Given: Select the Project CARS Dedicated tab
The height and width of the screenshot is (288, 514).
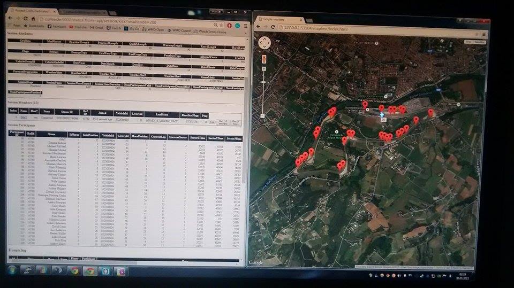Looking at the screenshot, I should 29,10.
